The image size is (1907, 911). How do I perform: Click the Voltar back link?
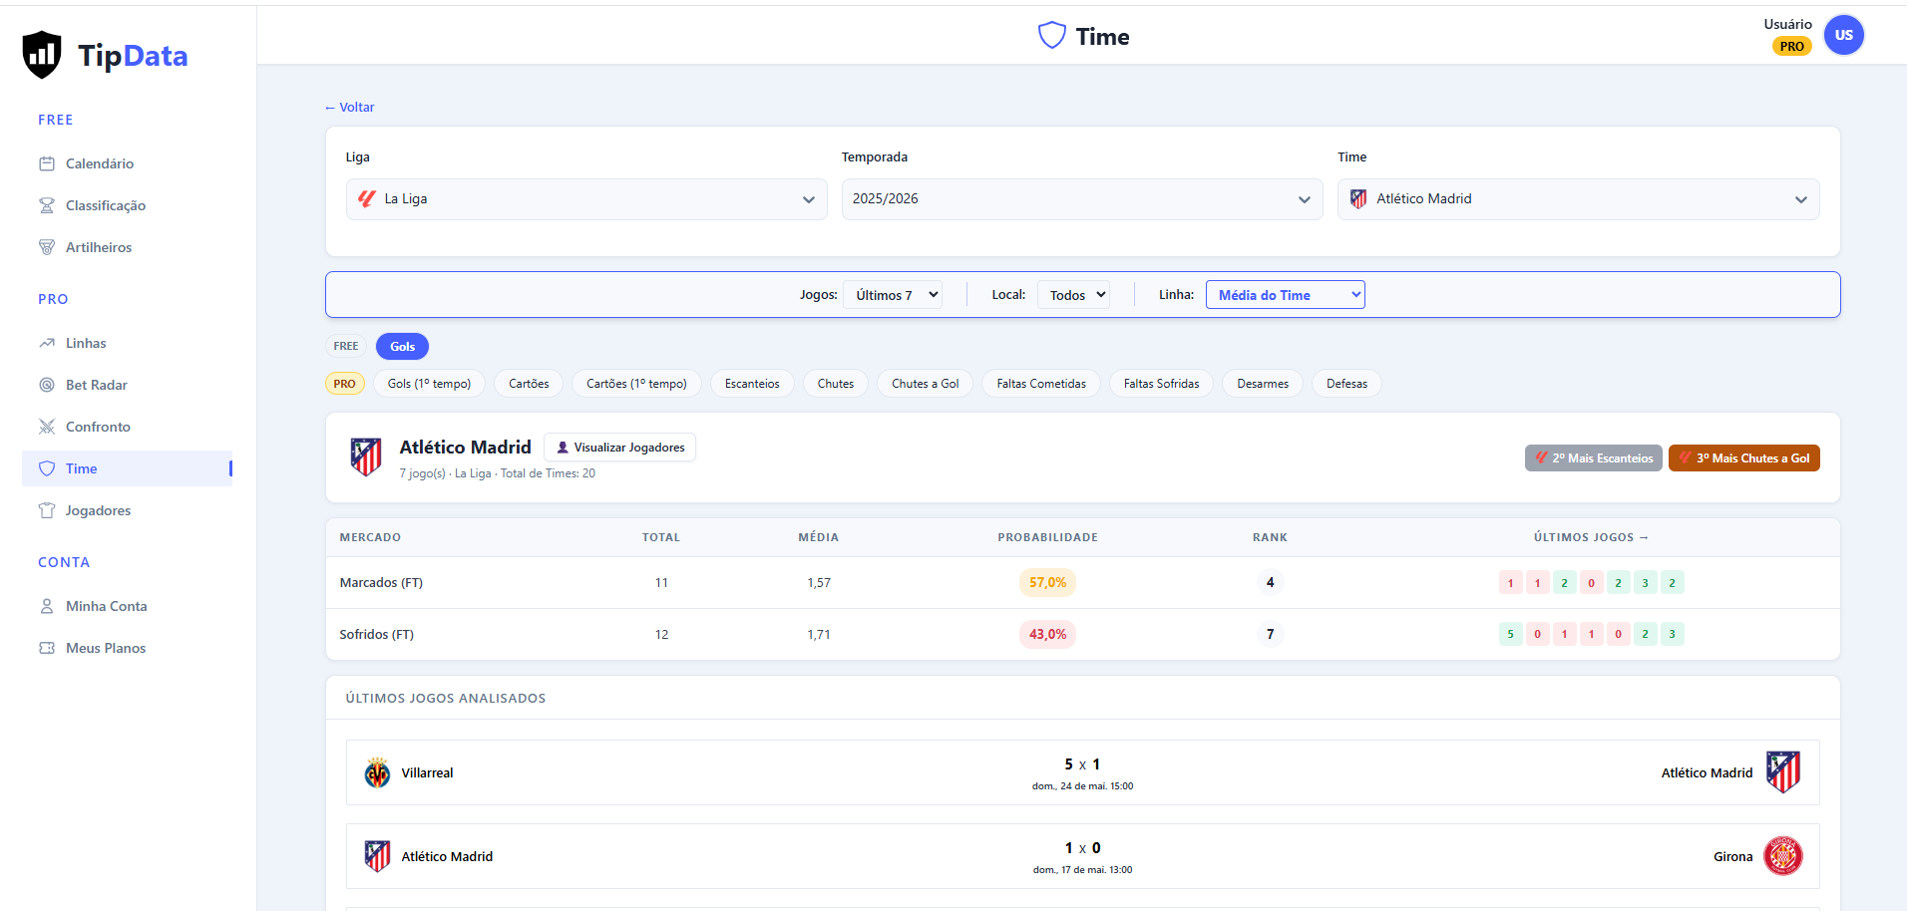point(350,108)
